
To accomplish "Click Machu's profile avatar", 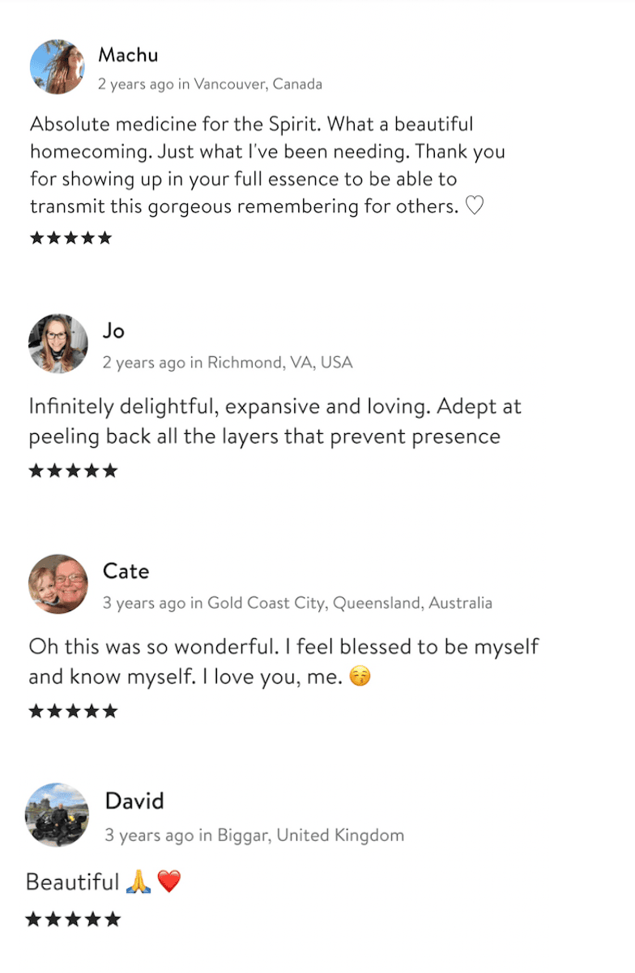I will click(x=58, y=67).
